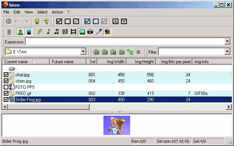Click the film strip video icon
This screenshot has width=234, height=146.
coord(73,32)
